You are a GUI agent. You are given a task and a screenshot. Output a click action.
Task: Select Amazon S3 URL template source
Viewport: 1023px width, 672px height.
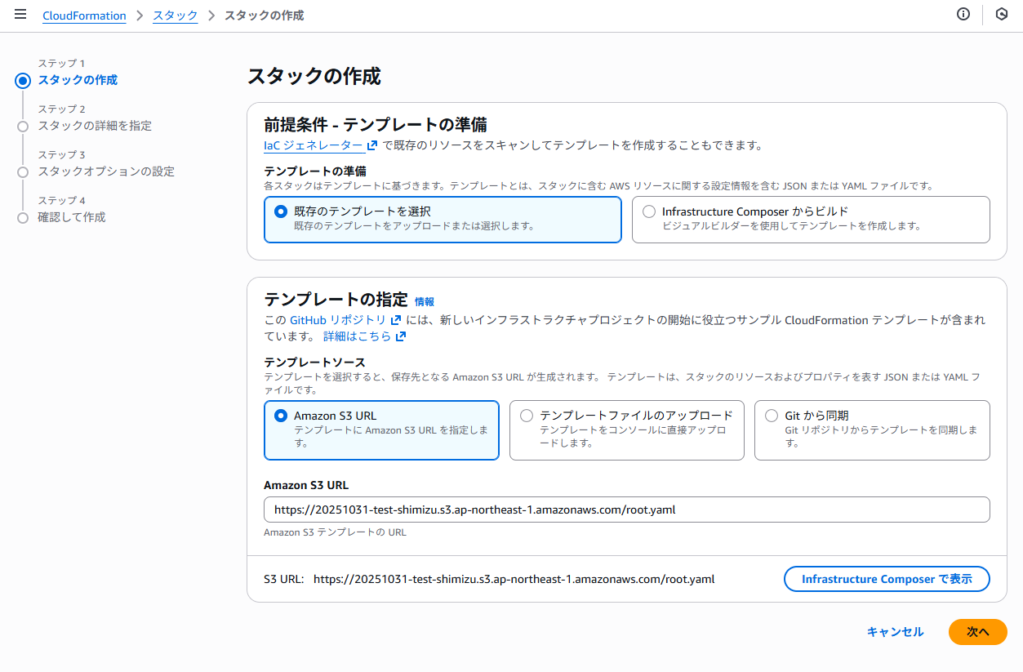pyautogui.click(x=381, y=429)
